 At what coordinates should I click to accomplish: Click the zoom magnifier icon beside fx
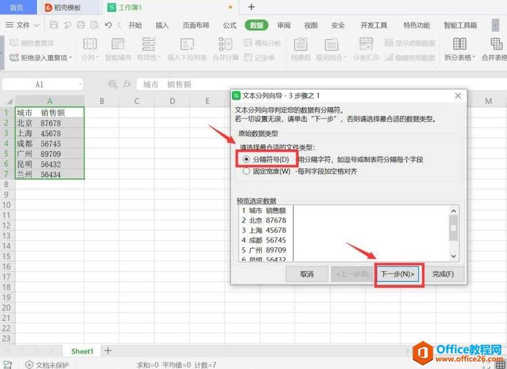tap(112, 84)
